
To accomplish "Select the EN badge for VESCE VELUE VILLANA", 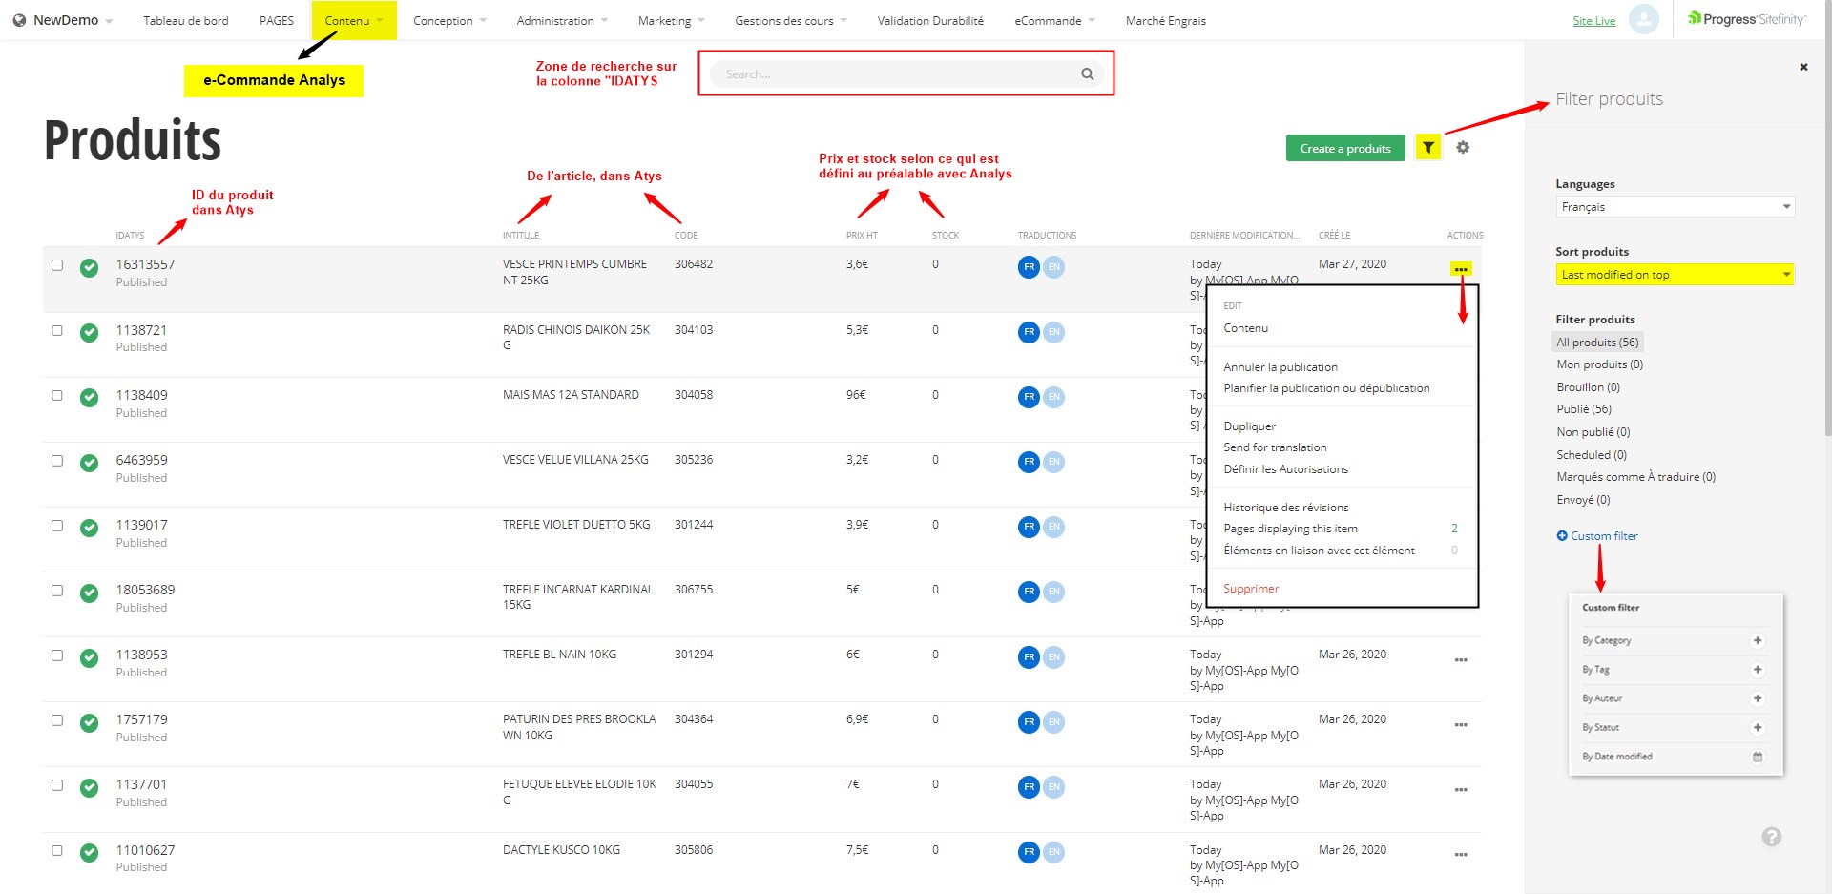I will tap(1053, 462).
